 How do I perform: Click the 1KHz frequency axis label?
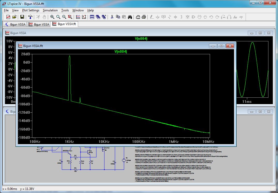click(69, 142)
